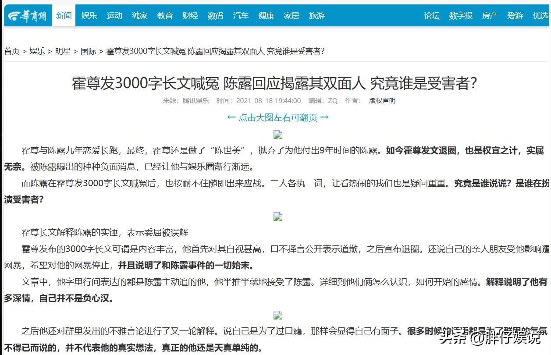Click the second broken image icon

click(277, 217)
